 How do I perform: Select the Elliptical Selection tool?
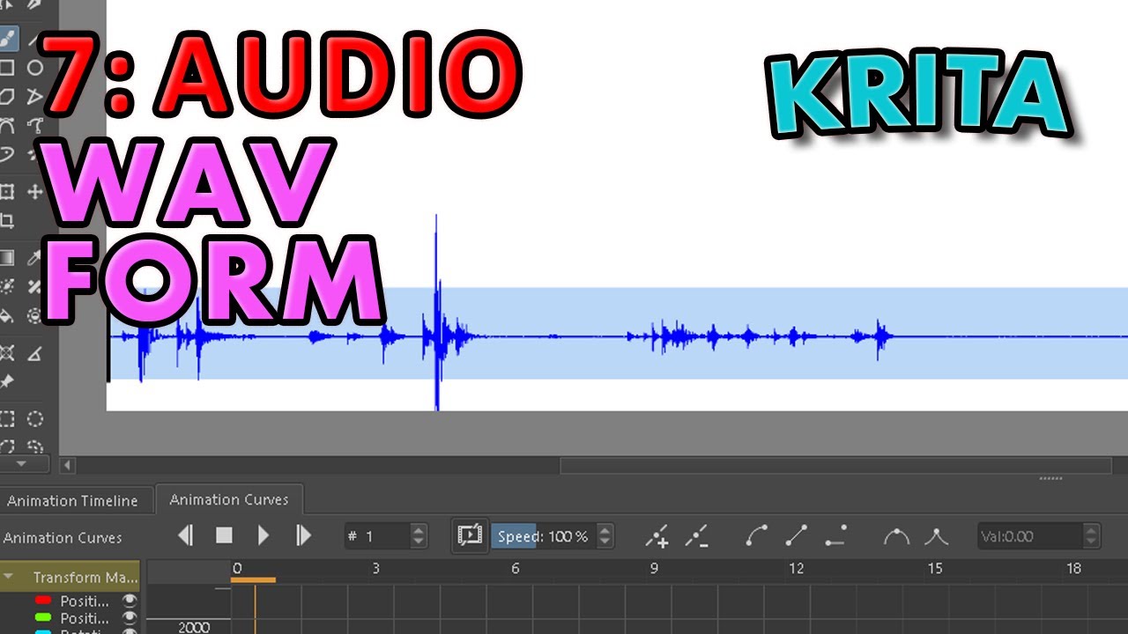(x=35, y=419)
